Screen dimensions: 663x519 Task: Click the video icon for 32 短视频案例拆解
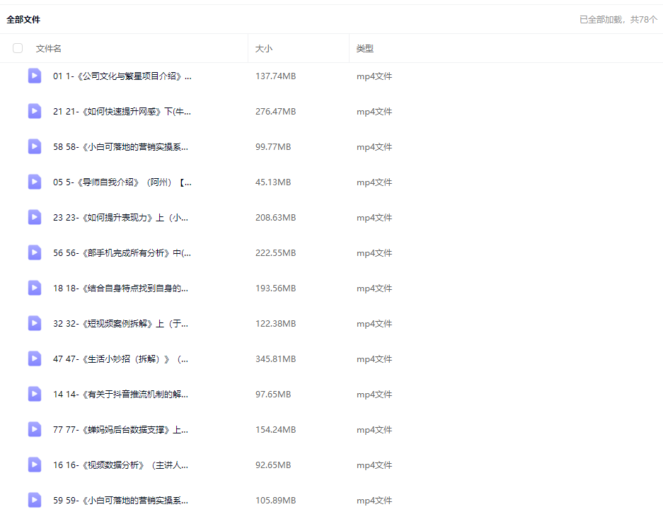[35, 323]
